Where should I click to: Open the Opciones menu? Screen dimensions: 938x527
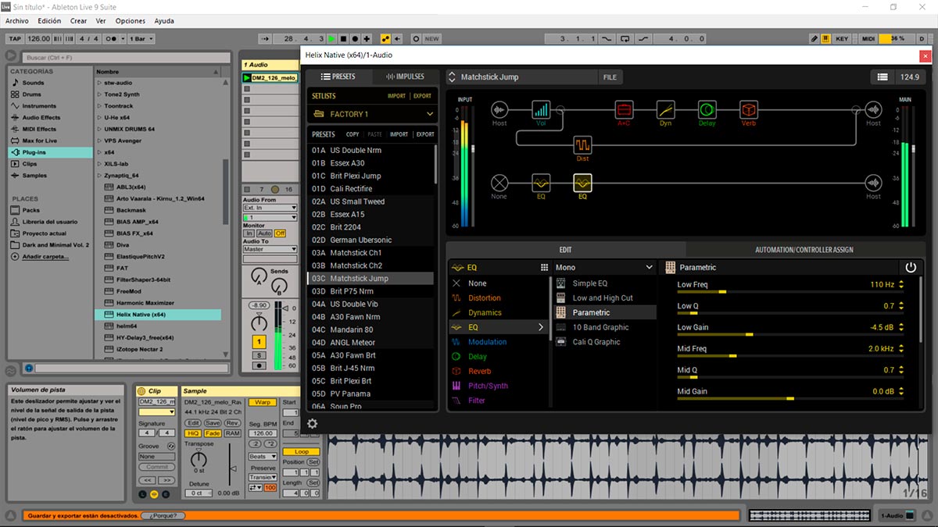pos(131,21)
